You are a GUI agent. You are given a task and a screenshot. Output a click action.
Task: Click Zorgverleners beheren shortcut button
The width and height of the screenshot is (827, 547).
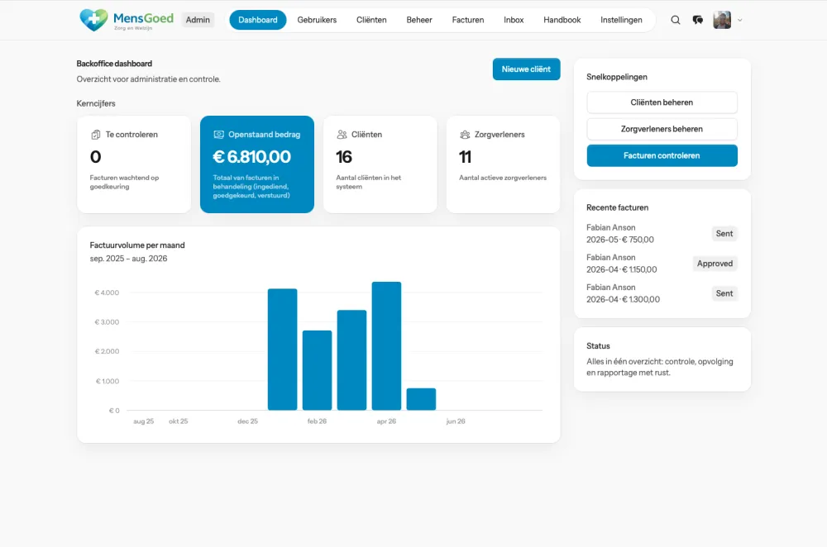(x=662, y=129)
